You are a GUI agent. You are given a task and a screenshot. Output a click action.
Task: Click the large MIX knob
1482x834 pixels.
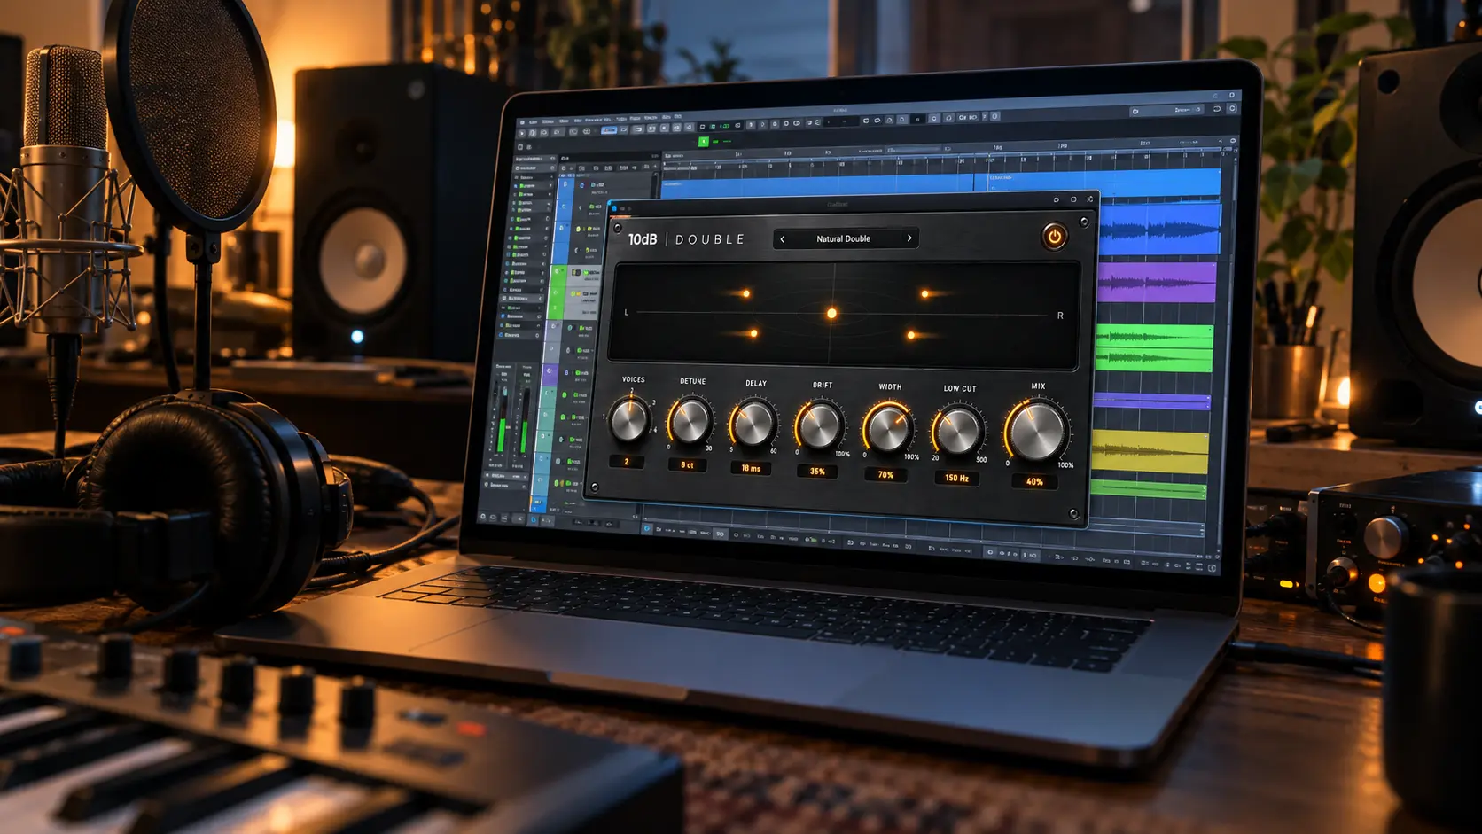[x=1035, y=432]
